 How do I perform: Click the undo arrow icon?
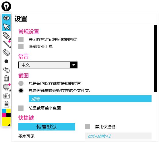[6, 70]
